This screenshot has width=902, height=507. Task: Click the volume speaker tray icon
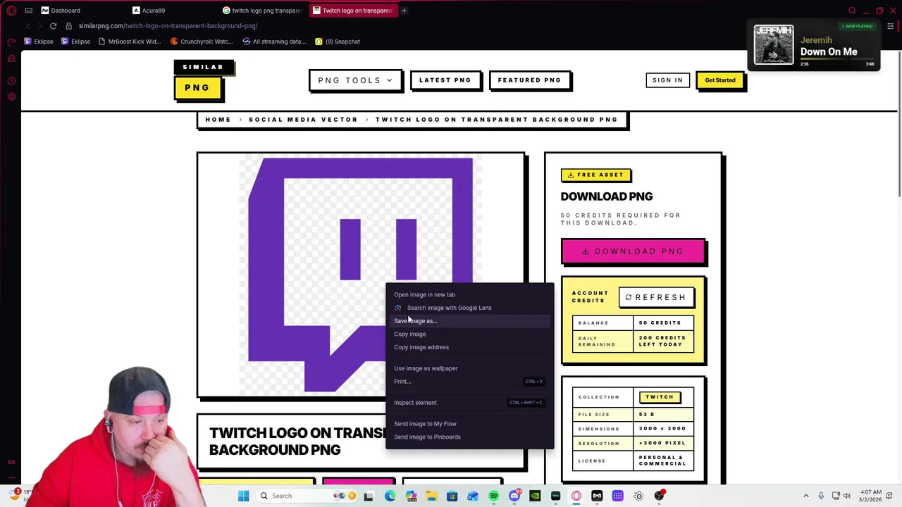847,496
